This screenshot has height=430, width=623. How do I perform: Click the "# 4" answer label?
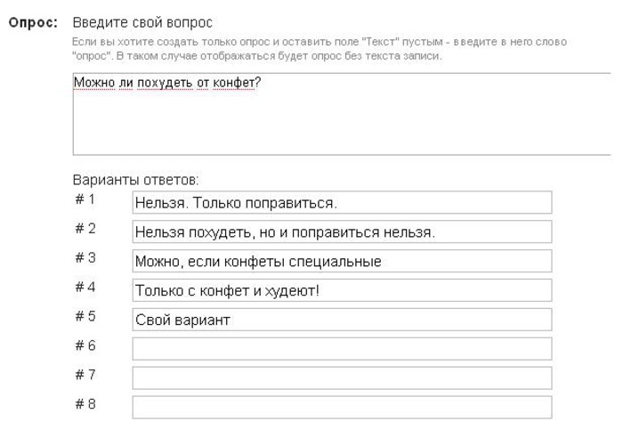(85, 288)
